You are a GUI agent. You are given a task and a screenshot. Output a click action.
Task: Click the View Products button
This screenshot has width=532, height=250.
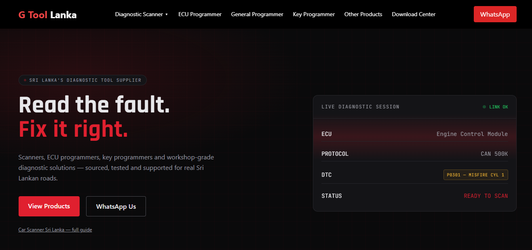tap(49, 206)
